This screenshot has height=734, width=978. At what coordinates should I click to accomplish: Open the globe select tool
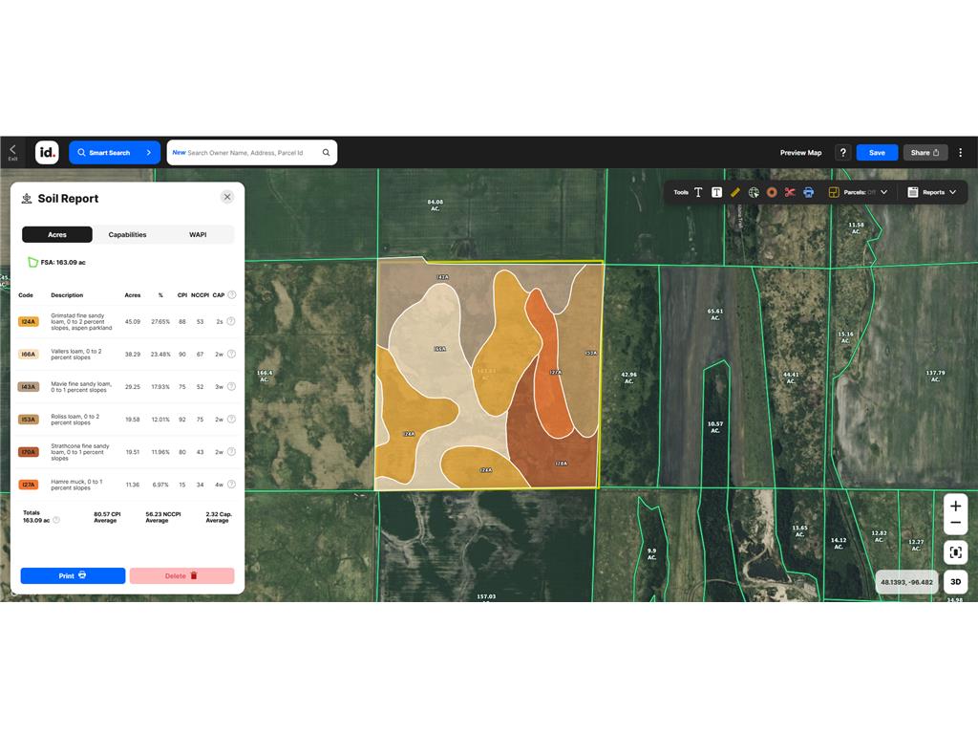pos(754,192)
